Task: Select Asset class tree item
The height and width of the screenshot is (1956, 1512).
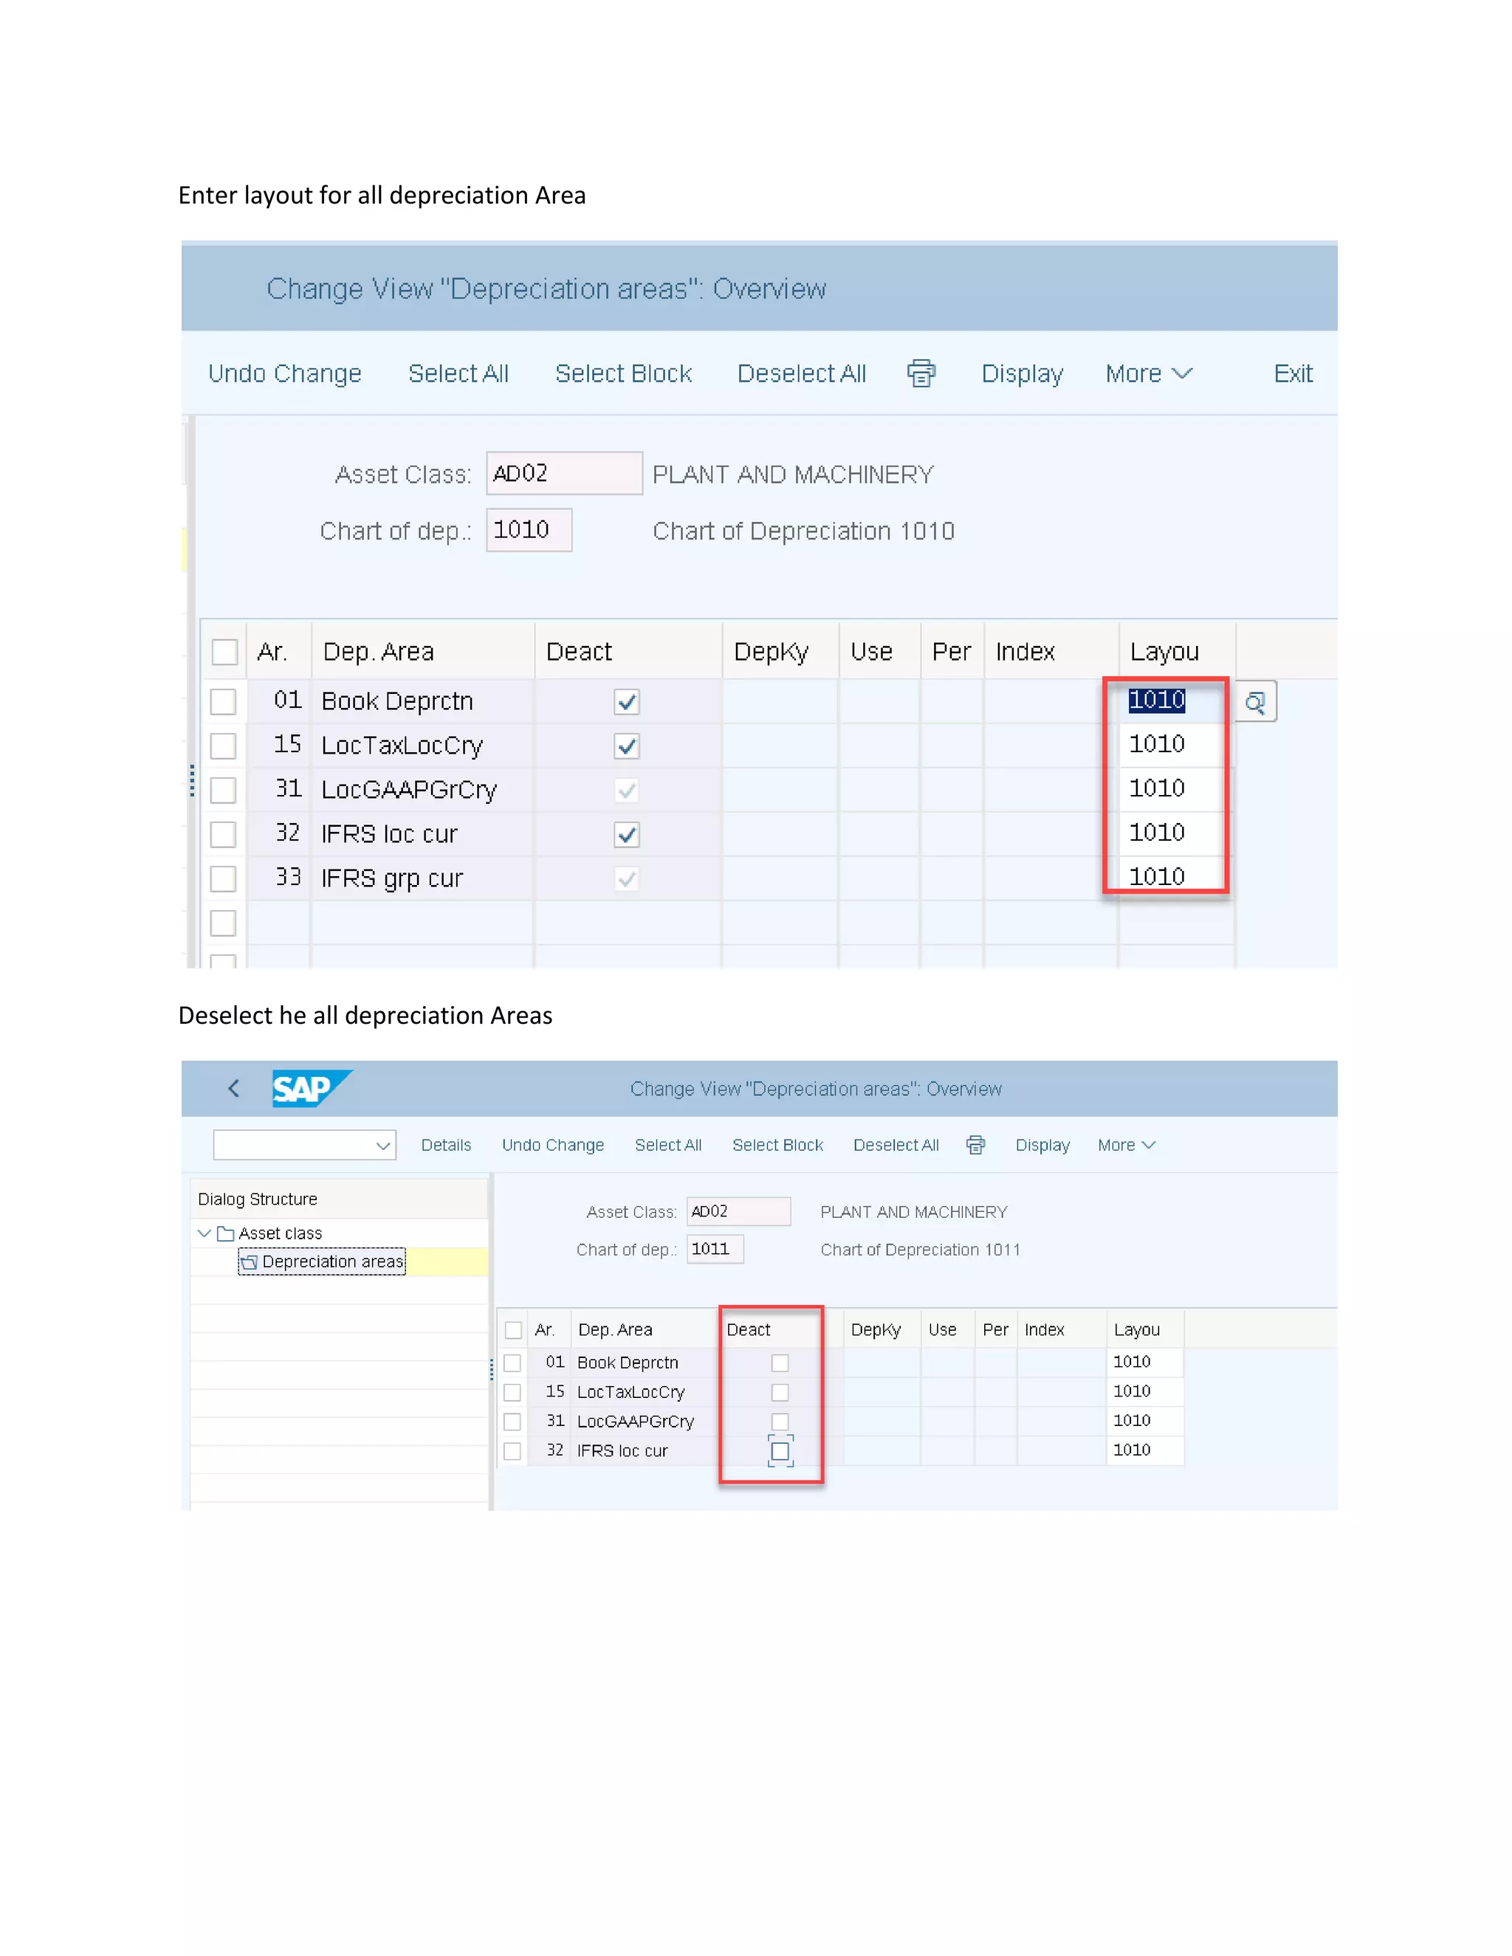Action: [x=281, y=1233]
